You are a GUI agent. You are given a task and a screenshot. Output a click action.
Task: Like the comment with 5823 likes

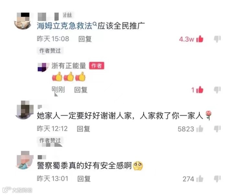(200, 129)
